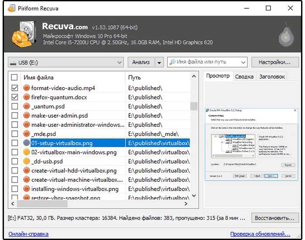Check the _dd-usb.psd checkbox
The width and height of the screenshot is (305, 240).
[x=15, y=161]
